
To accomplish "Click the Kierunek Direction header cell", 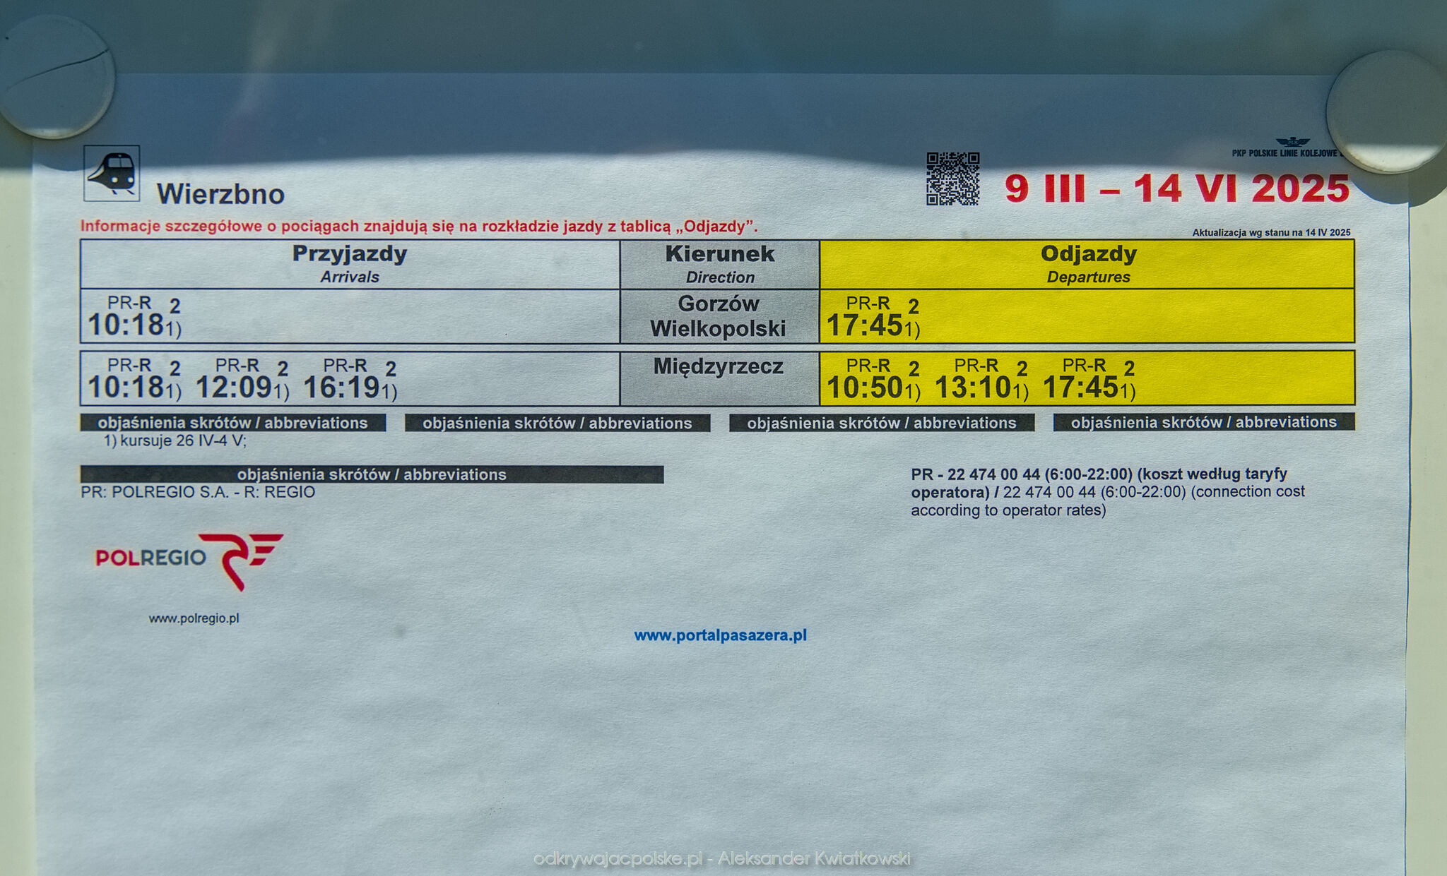I will [x=719, y=264].
